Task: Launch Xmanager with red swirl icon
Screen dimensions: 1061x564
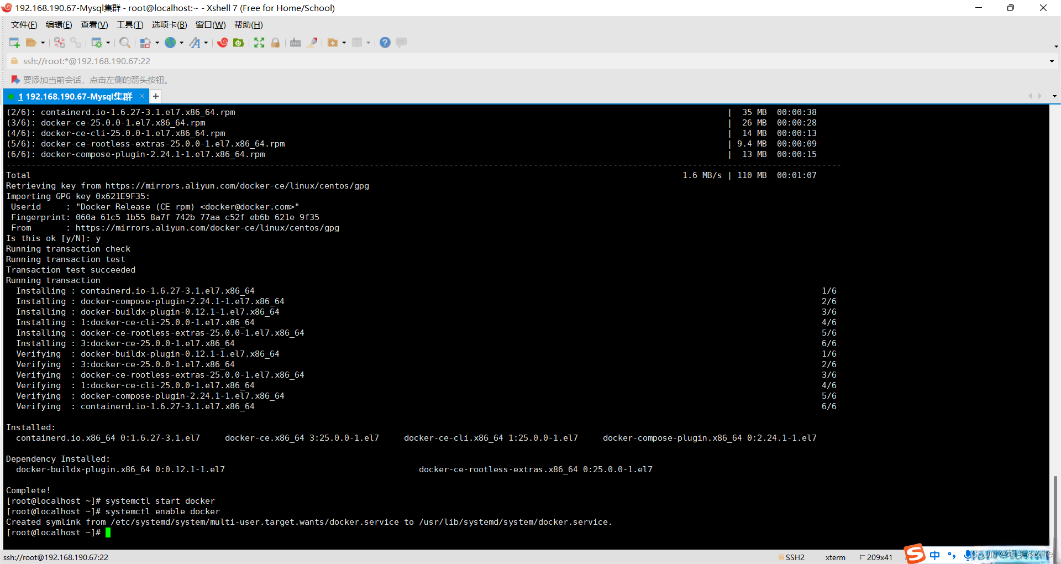Action: (223, 43)
